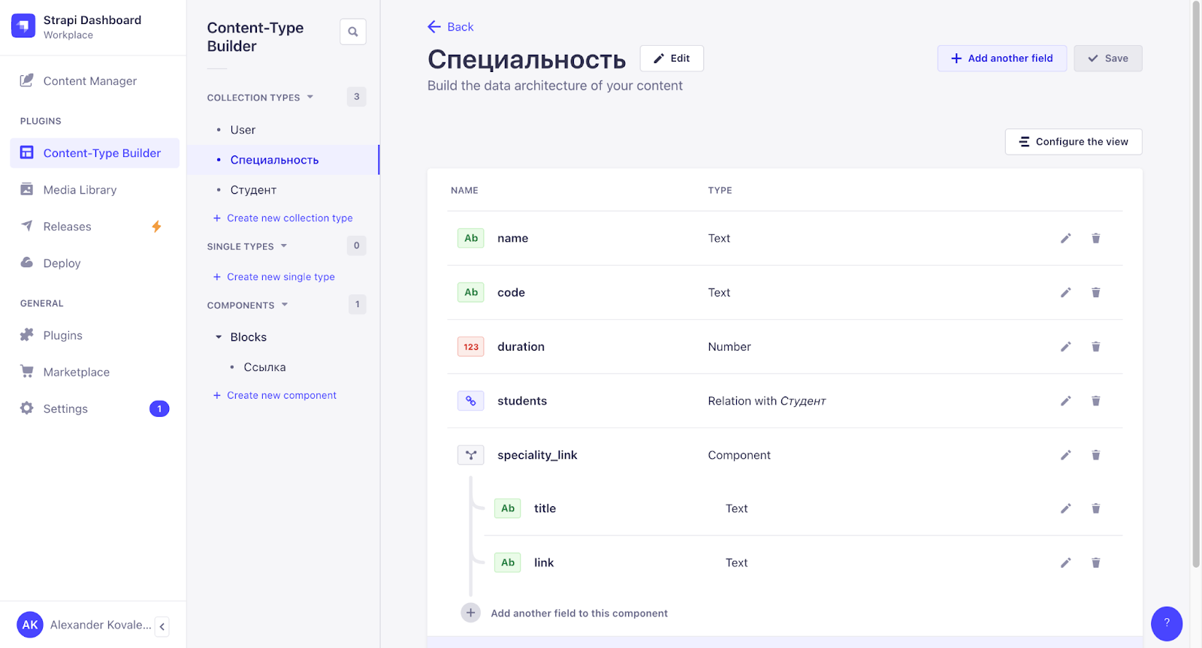Screen dimensions: 1202x648
Task: Click Create new component link
Action: click(x=275, y=396)
